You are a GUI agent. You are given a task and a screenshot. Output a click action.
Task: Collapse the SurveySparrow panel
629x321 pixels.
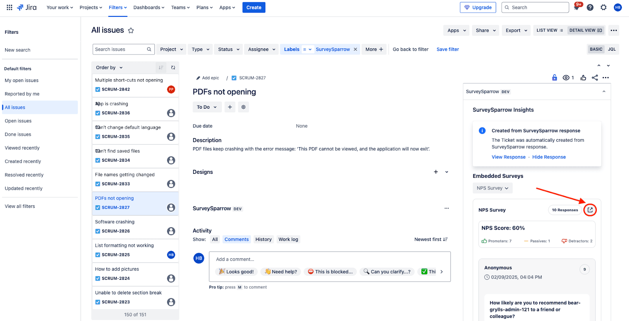click(x=604, y=91)
